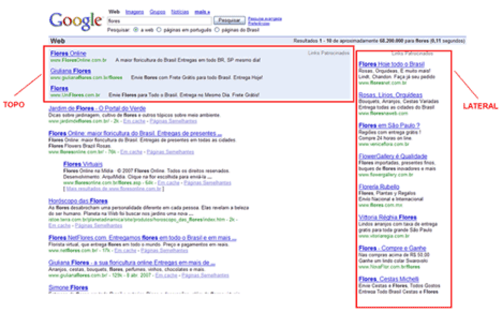Select the 'páginas em português' radio option
502x313 pixels.
(159, 30)
